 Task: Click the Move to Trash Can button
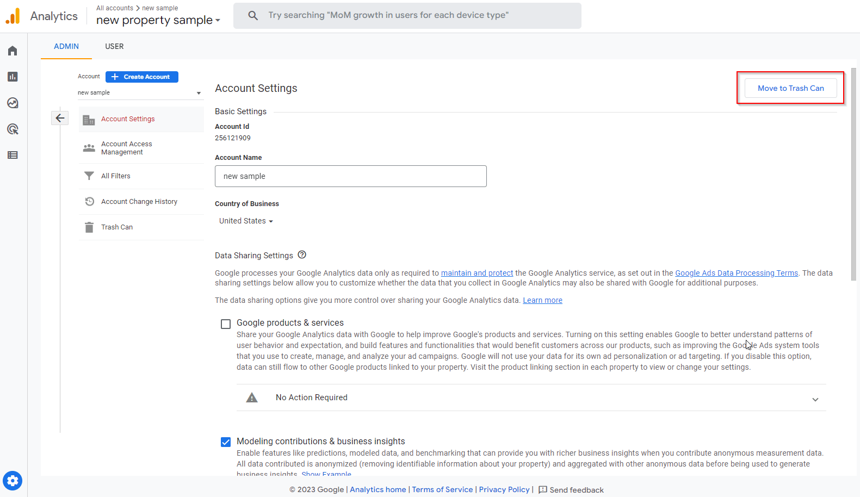(790, 88)
